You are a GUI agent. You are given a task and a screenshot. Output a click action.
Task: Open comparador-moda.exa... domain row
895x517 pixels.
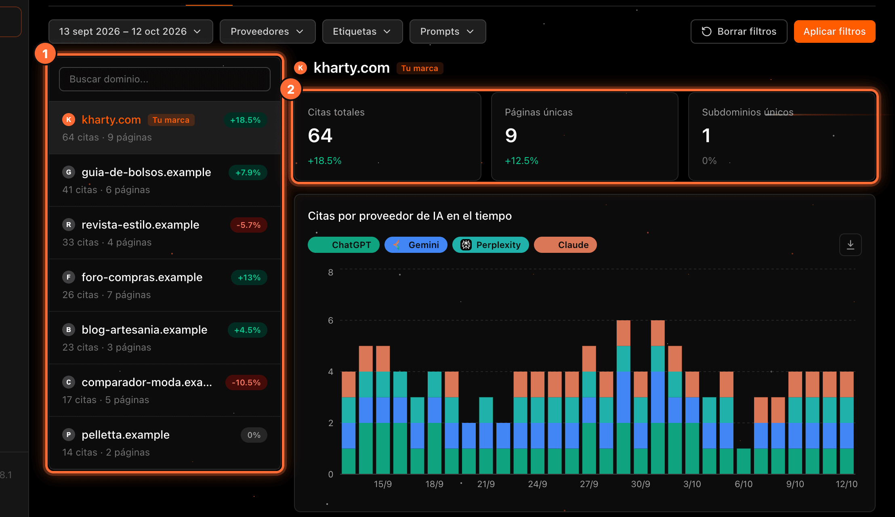(165, 390)
